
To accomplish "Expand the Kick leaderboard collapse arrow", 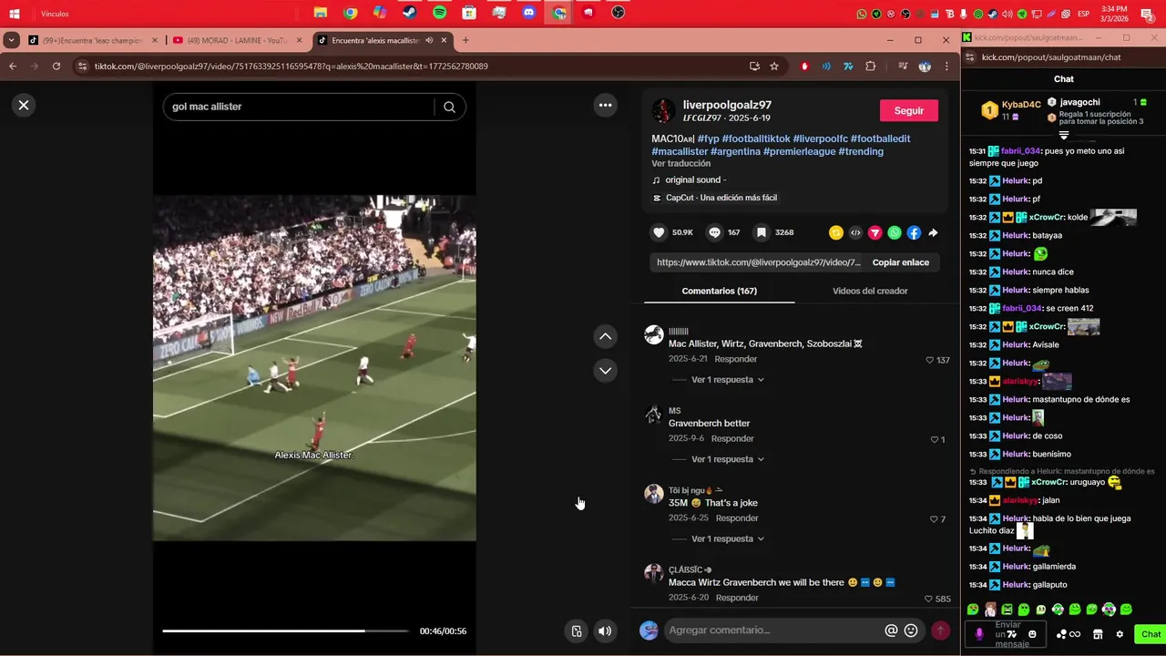I will point(1063,136).
